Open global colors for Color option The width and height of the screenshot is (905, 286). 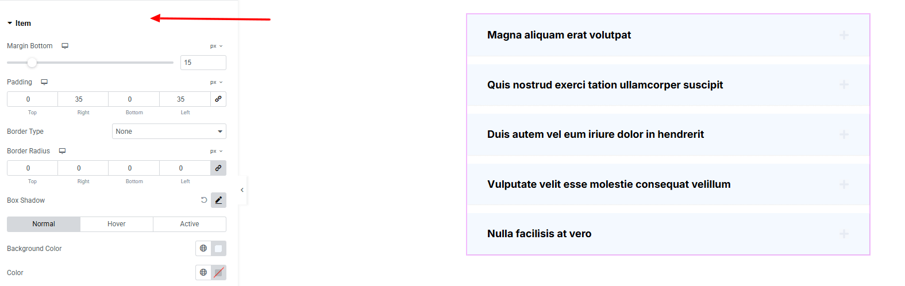point(203,273)
